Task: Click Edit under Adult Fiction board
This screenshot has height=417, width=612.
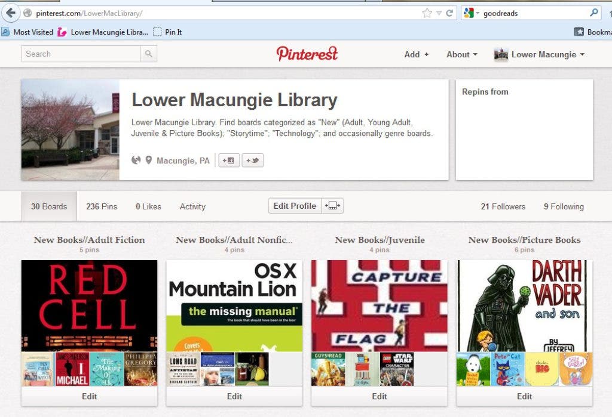Action: pyautogui.click(x=90, y=396)
